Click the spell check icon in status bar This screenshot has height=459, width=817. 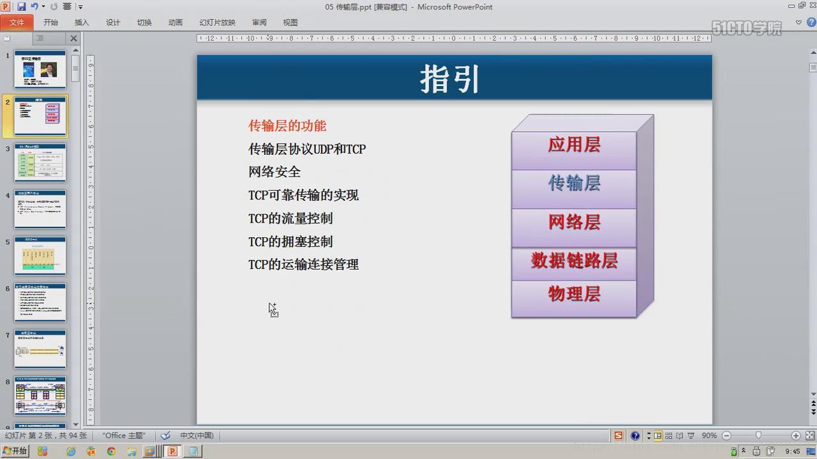tap(166, 435)
